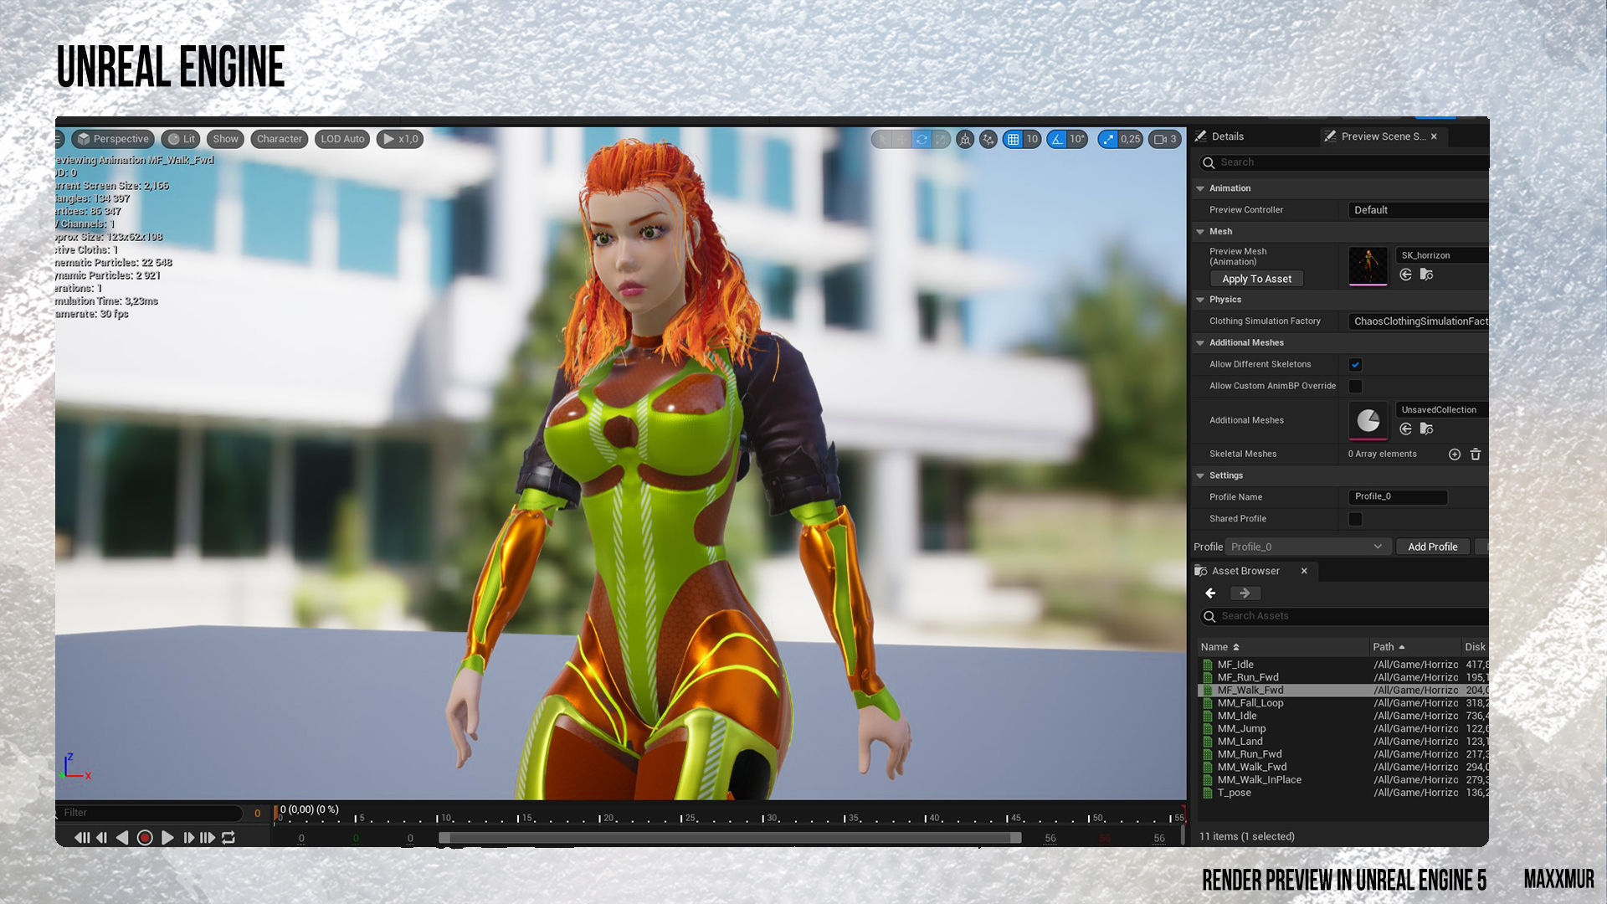Viewport: 1607px width, 904px height.
Task: Click Apply To Asset button
Action: pos(1256,279)
